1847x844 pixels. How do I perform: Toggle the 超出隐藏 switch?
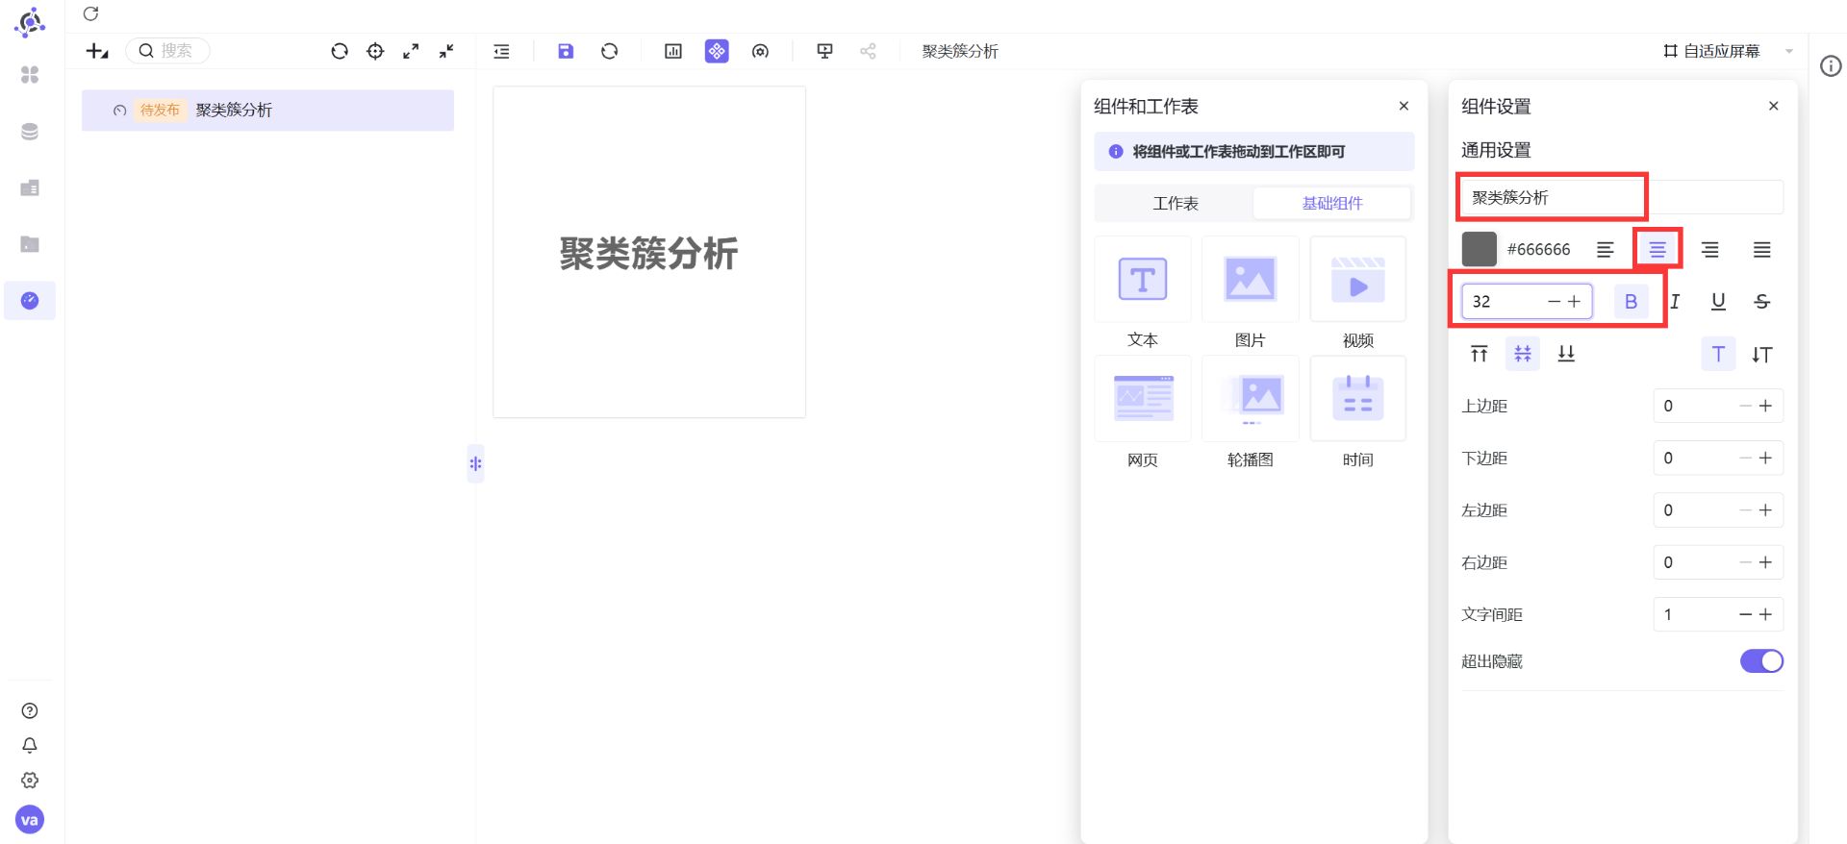point(1761,661)
